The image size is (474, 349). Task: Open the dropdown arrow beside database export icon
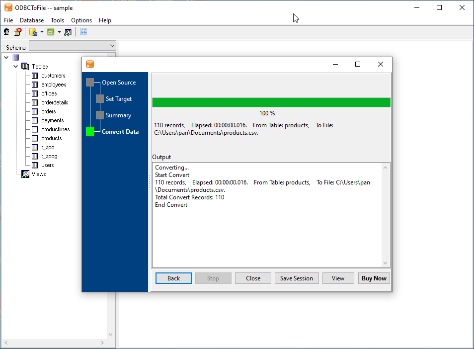click(x=42, y=32)
